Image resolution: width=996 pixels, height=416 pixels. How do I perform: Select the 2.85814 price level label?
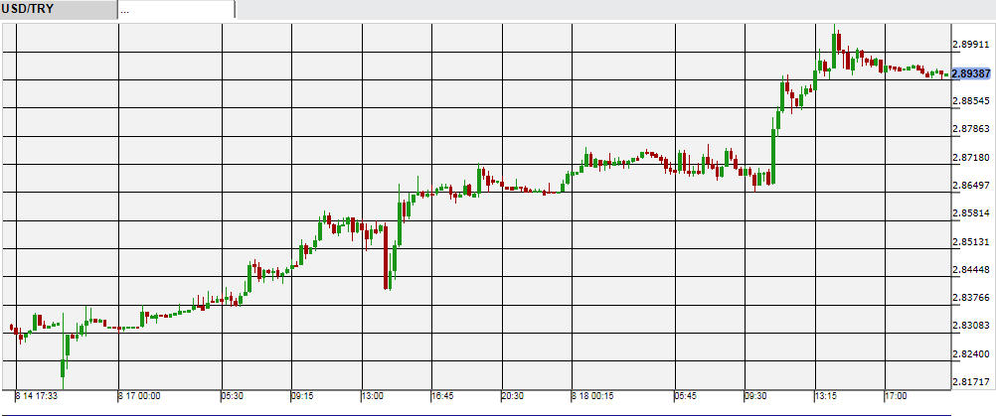[x=971, y=213]
